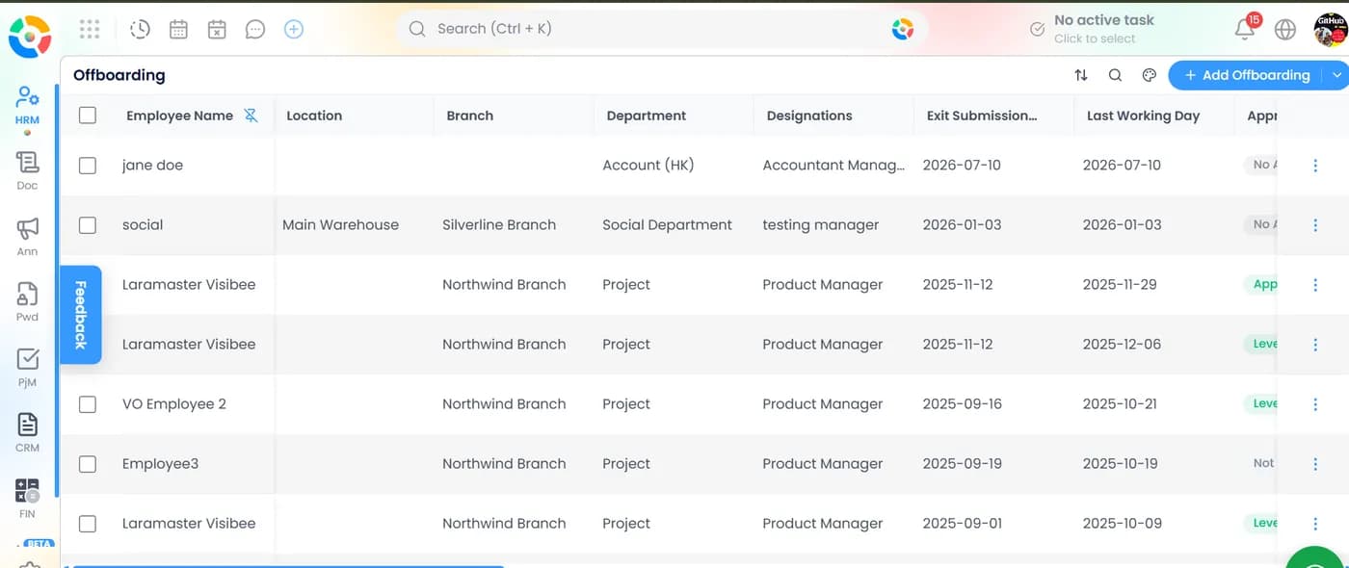Click the Add Offboarding button

(1245, 75)
